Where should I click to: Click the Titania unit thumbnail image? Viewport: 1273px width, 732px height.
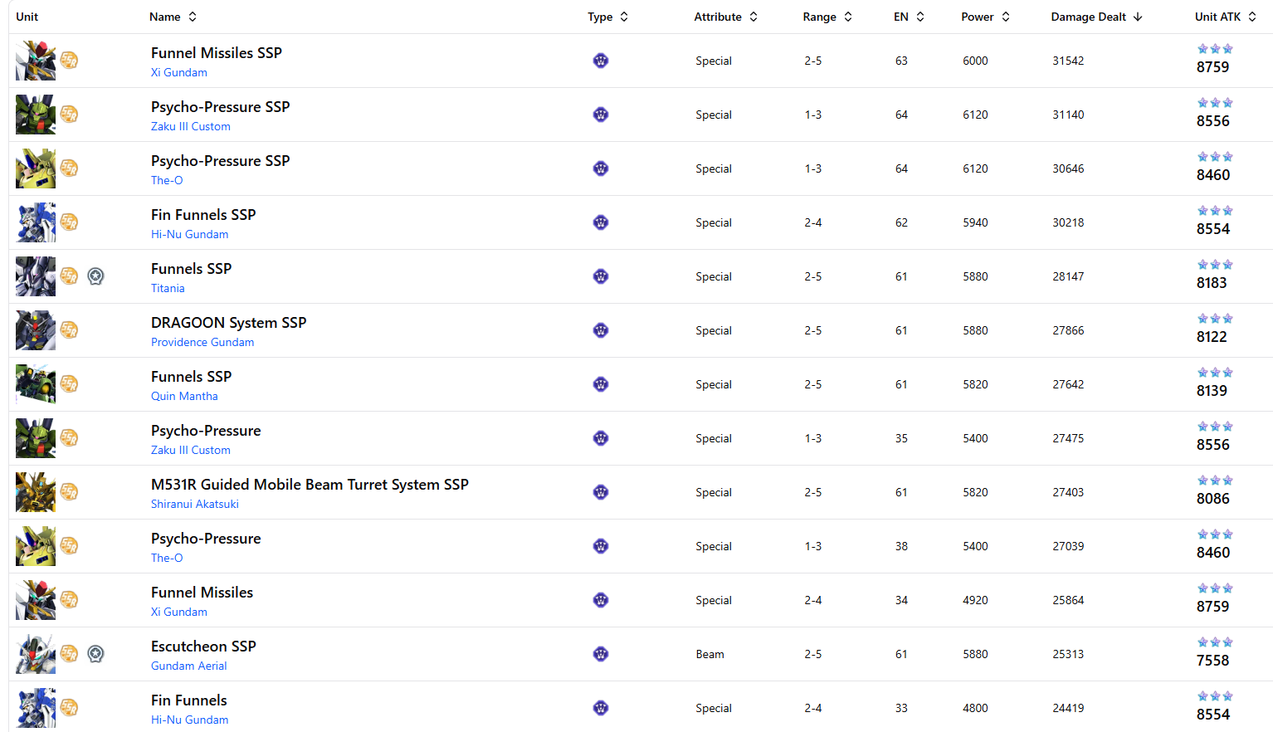tap(36, 276)
